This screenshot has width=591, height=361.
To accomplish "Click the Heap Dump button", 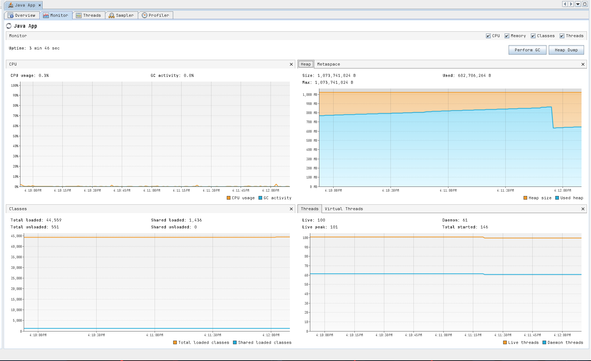I will click(x=566, y=50).
